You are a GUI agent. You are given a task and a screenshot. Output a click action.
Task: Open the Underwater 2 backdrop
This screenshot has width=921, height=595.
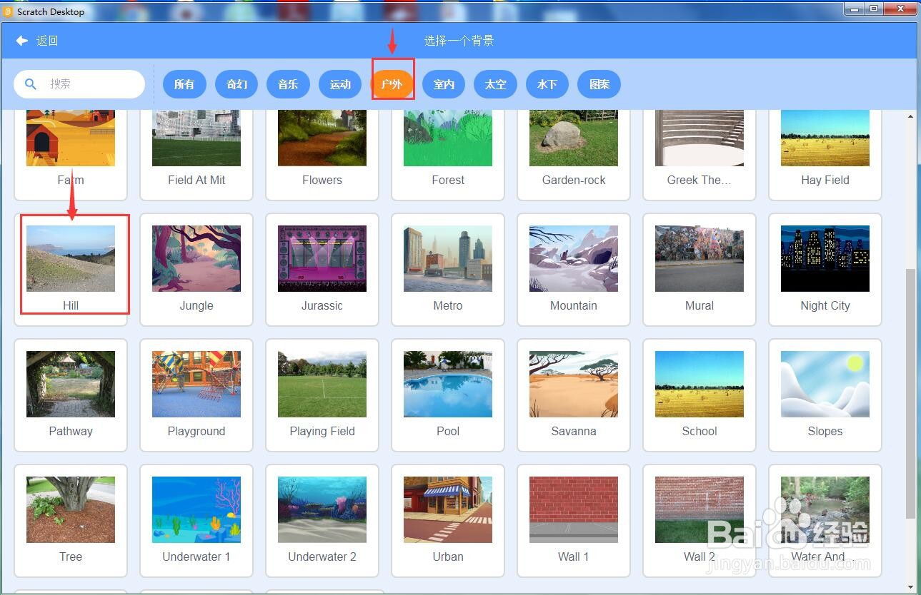click(322, 521)
